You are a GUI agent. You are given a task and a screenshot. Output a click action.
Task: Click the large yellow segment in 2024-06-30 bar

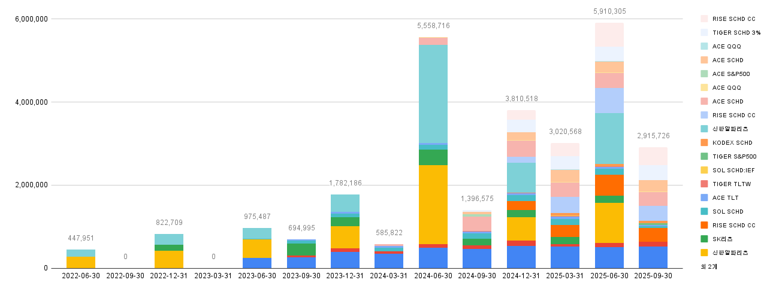click(x=433, y=204)
